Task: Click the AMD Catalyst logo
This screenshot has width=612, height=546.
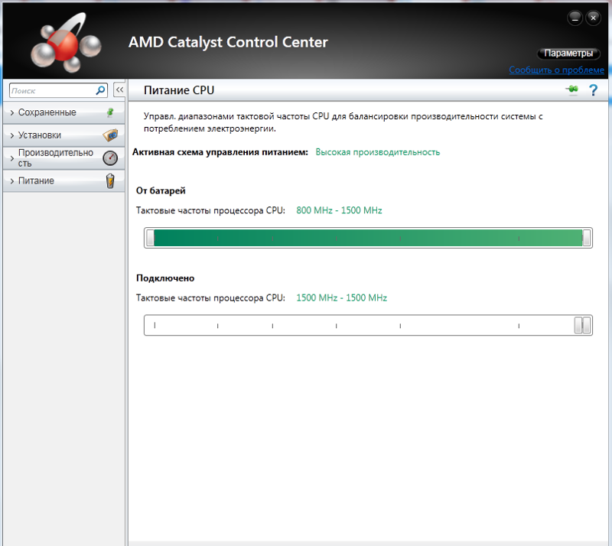Action: click(66, 44)
